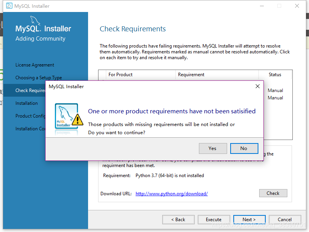The image size is (309, 232).
Task: Click the Check button
Action: click(x=273, y=193)
